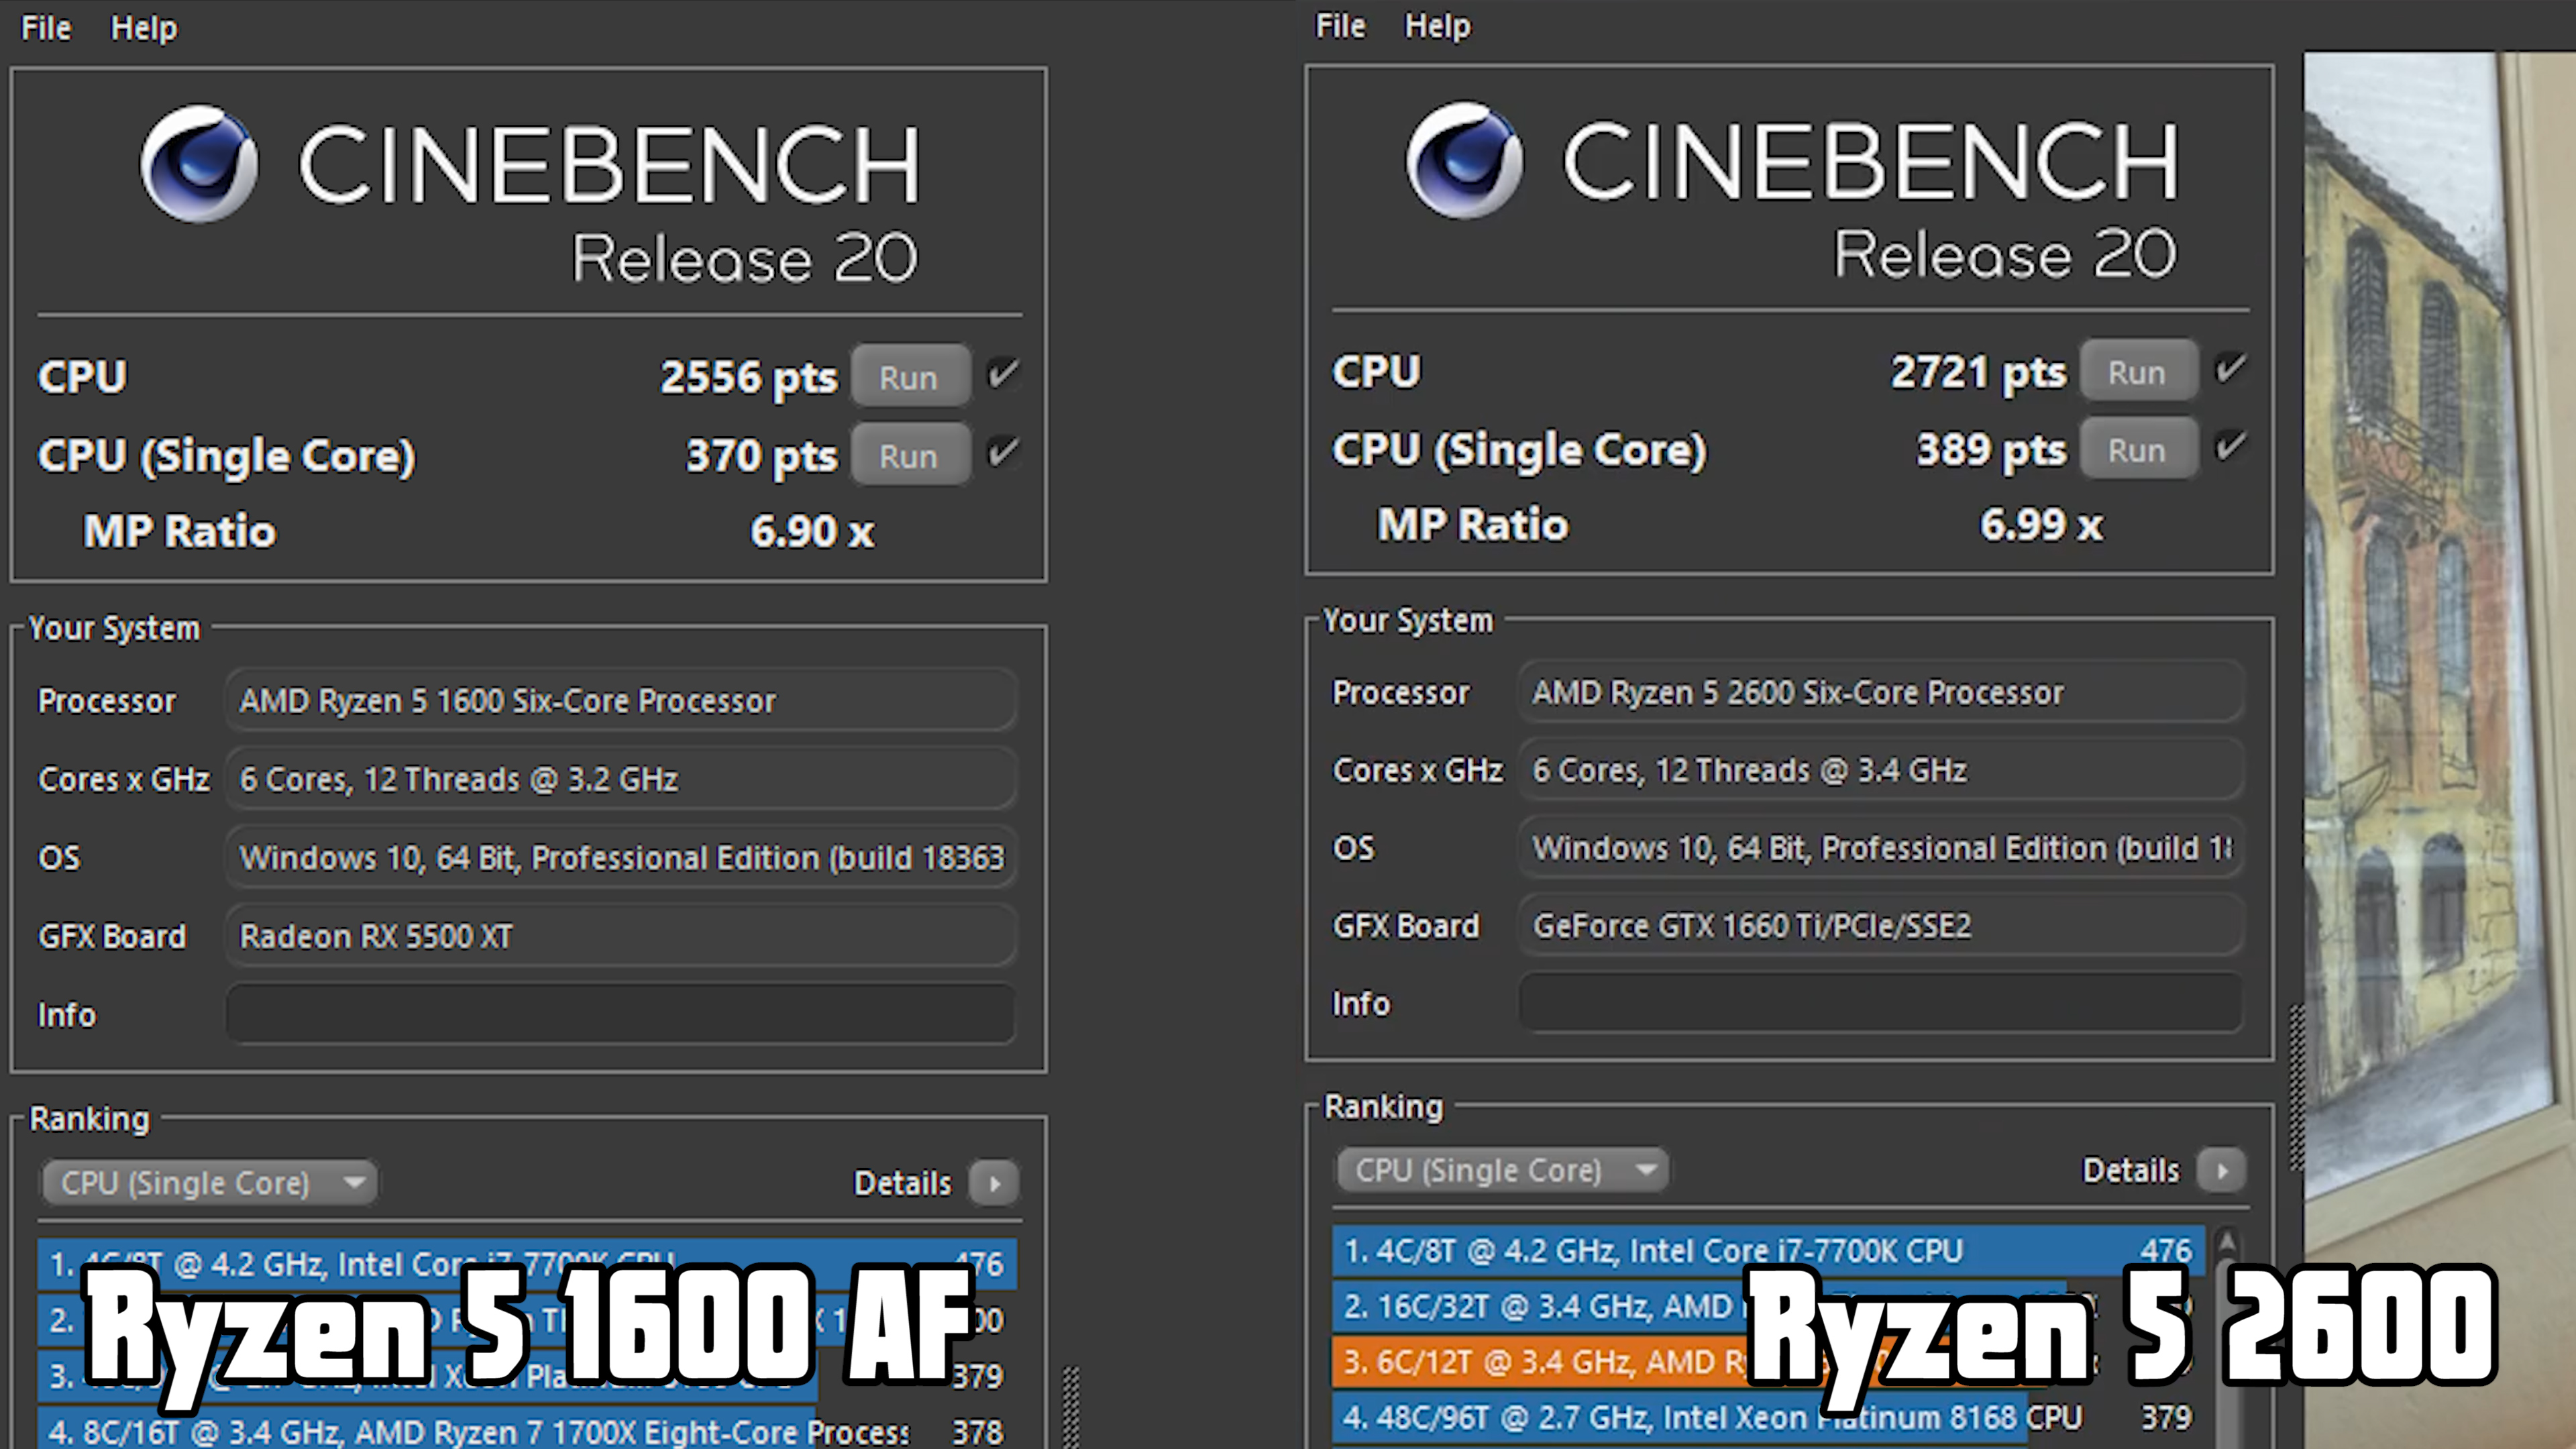Click the 2721 pts CPU score
Viewport: 2576px width, 1449px height.
click(1978, 372)
